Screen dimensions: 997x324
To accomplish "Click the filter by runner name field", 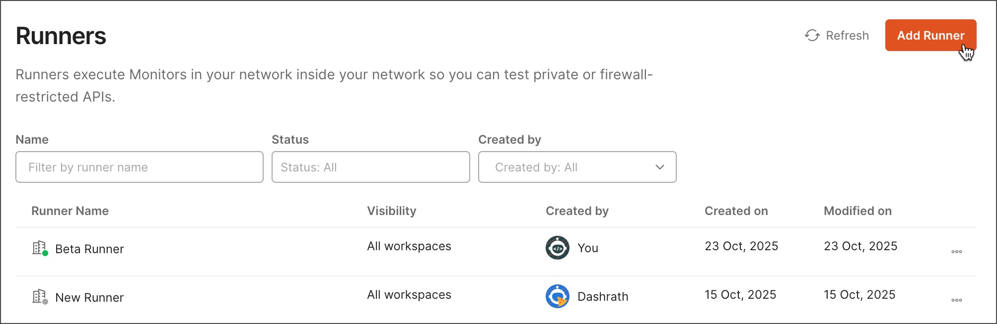I will click(139, 167).
